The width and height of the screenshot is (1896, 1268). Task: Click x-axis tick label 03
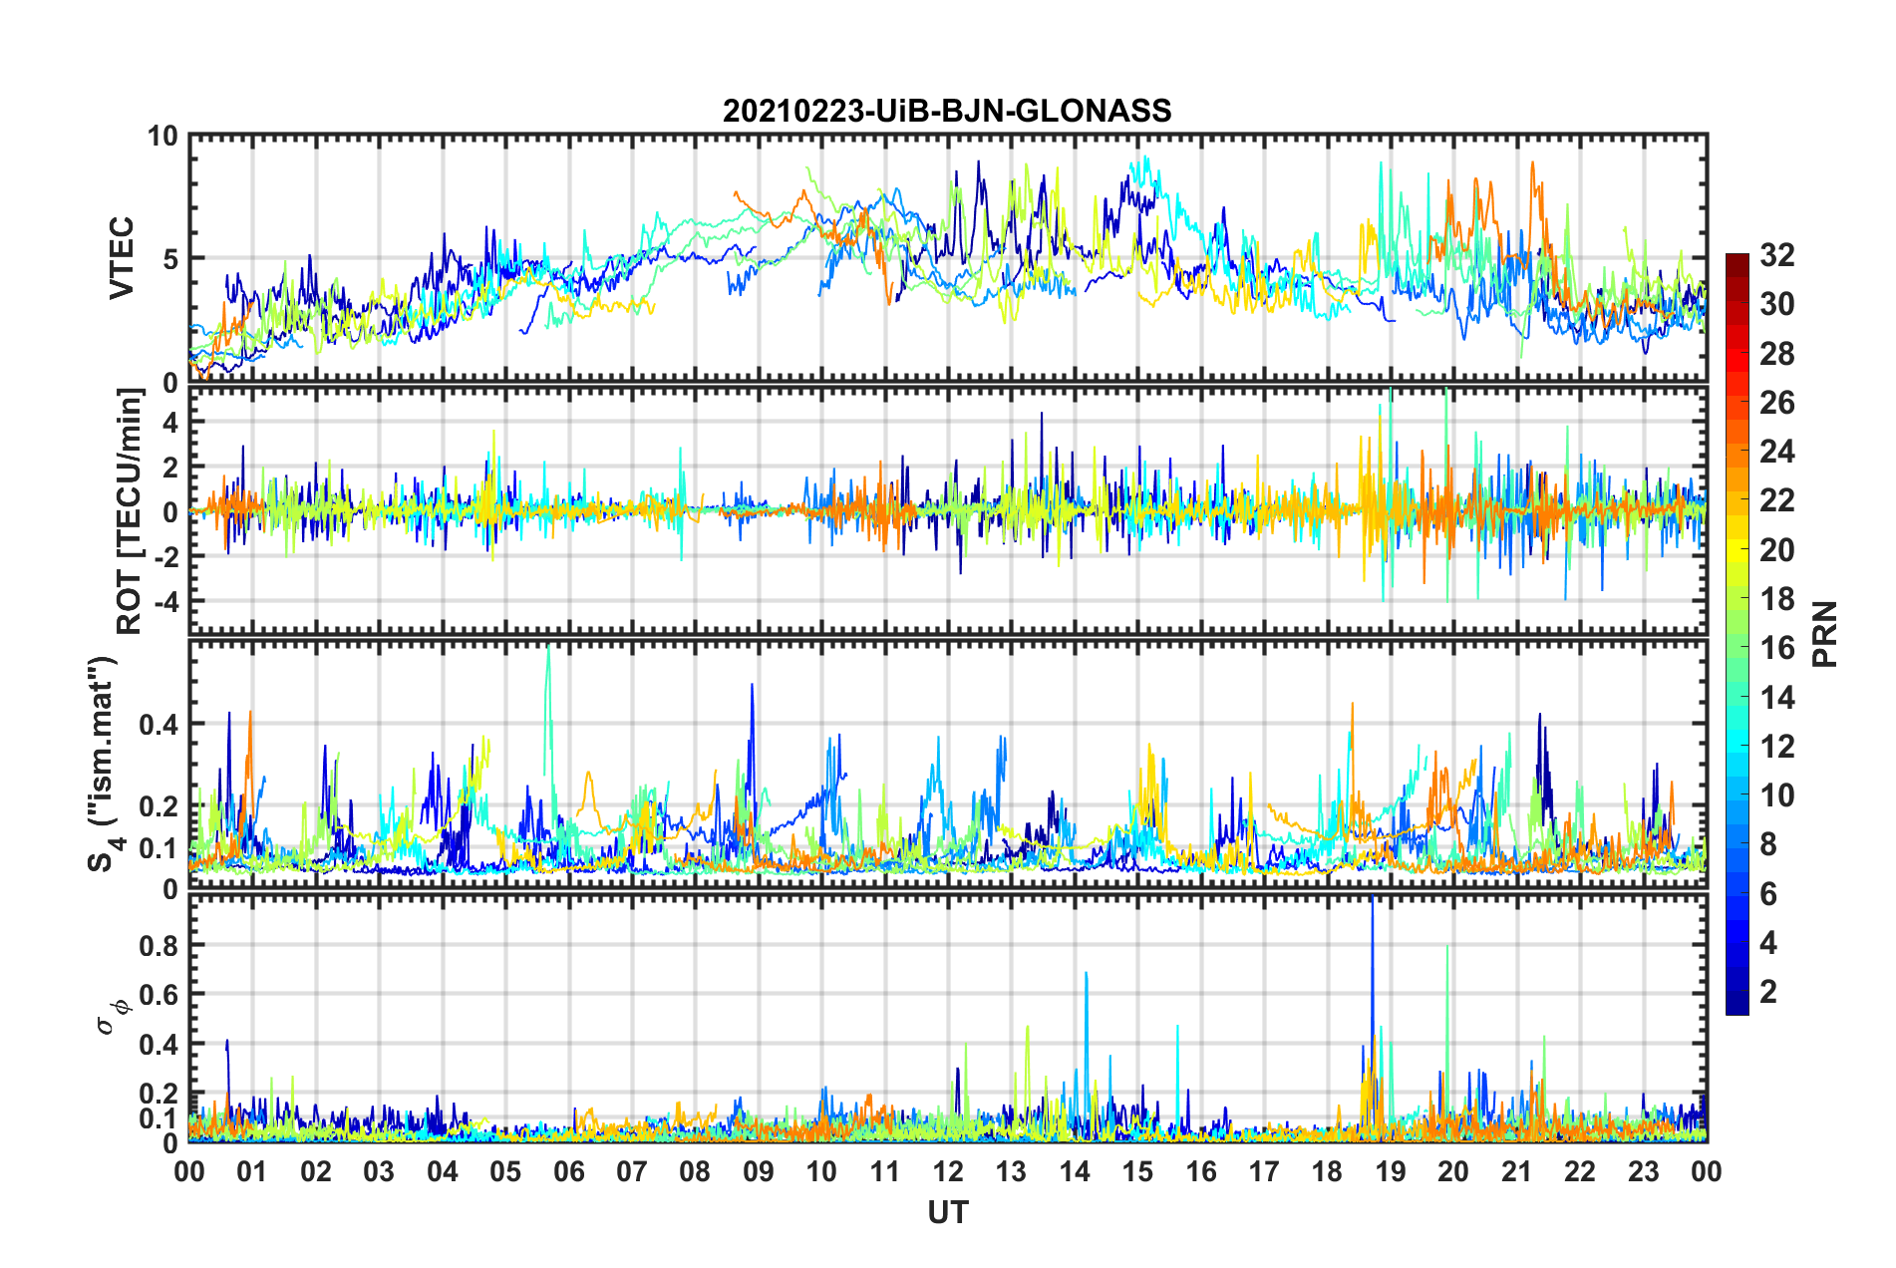click(x=379, y=1172)
